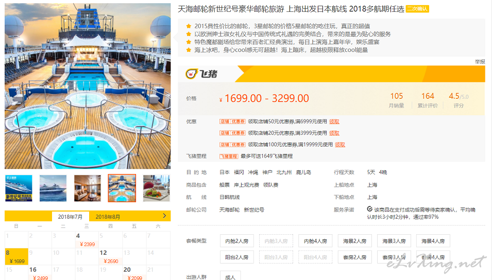Select the 内舱2人房 package option
Viewport: 492px width, 280px height.
pos(237,241)
